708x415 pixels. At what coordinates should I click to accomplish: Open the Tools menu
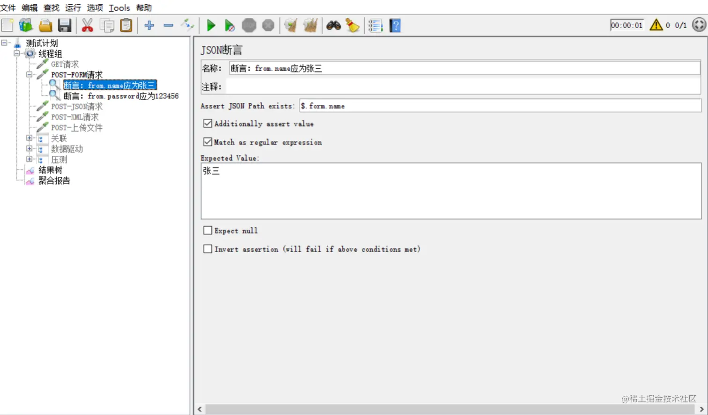click(119, 8)
